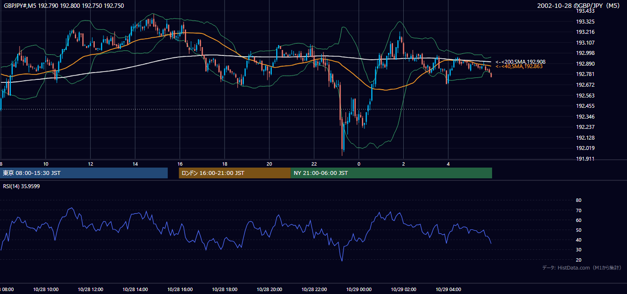The height and width of the screenshot is (294, 627).
Task: Click the 192.672 price axis label
Action: 585,85
